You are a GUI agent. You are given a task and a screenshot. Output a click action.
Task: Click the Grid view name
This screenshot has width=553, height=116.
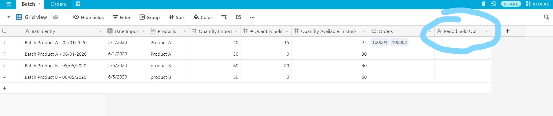(36, 17)
